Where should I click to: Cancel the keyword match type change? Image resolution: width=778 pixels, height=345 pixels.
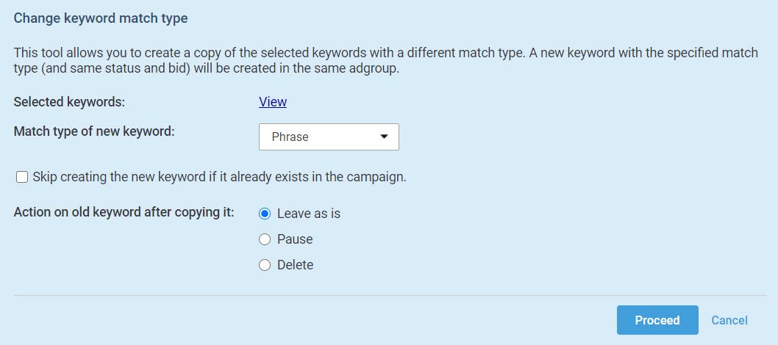coord(729,320)
